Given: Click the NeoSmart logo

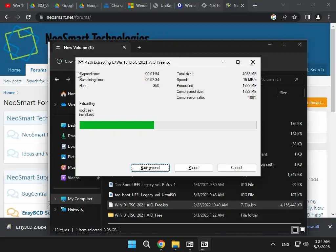Looking at the screenshot, I should point(22,44).
